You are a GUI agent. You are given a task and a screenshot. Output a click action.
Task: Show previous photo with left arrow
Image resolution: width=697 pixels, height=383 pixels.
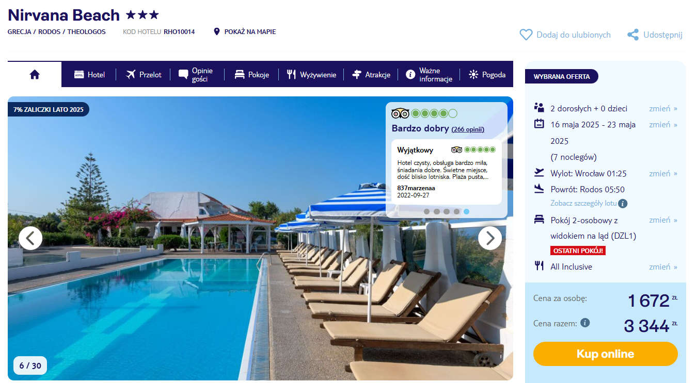(30, 238)
